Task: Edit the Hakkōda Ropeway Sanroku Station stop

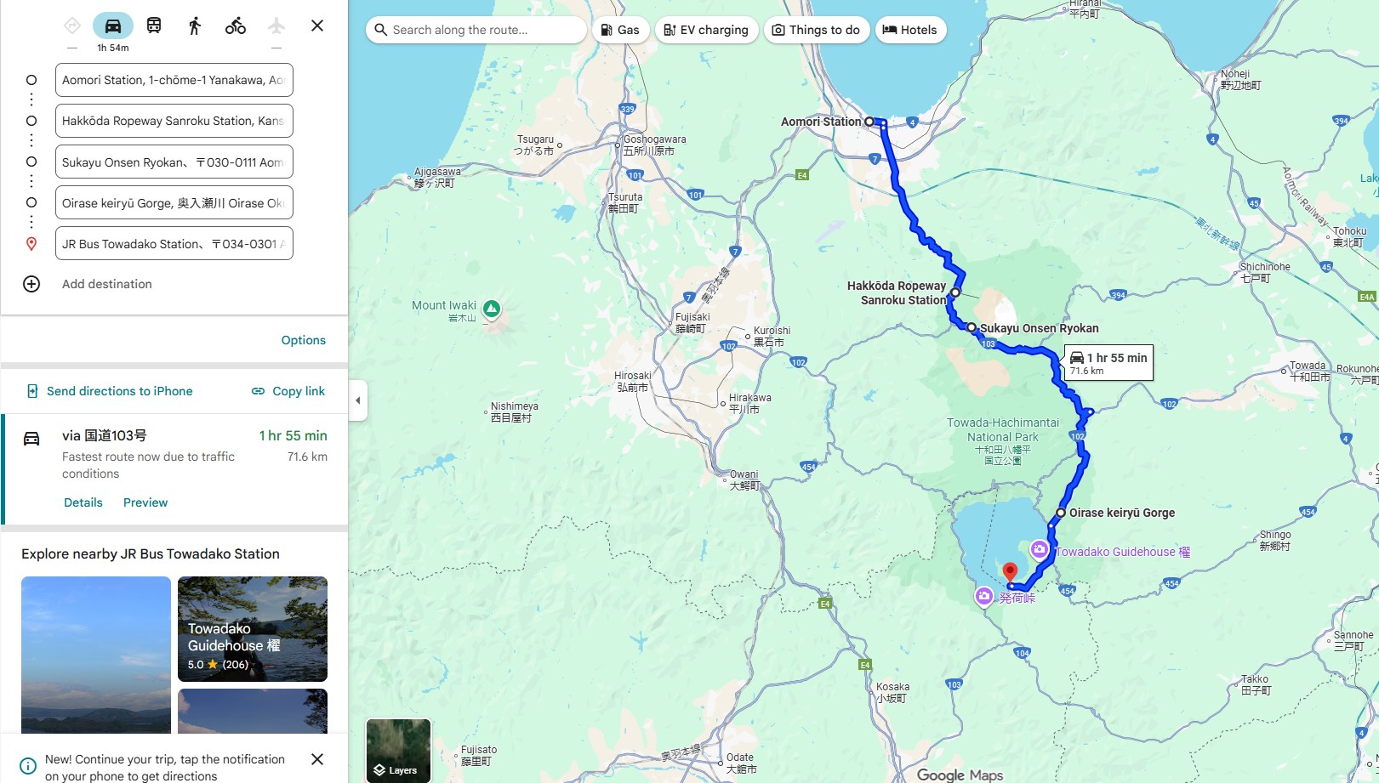Action: [x=174, y=121]
